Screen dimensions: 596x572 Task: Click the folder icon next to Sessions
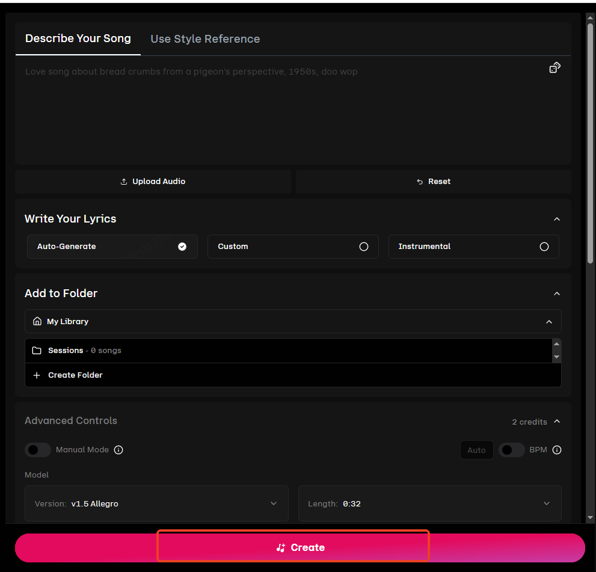pyautogui.click(x=37, y=350)
